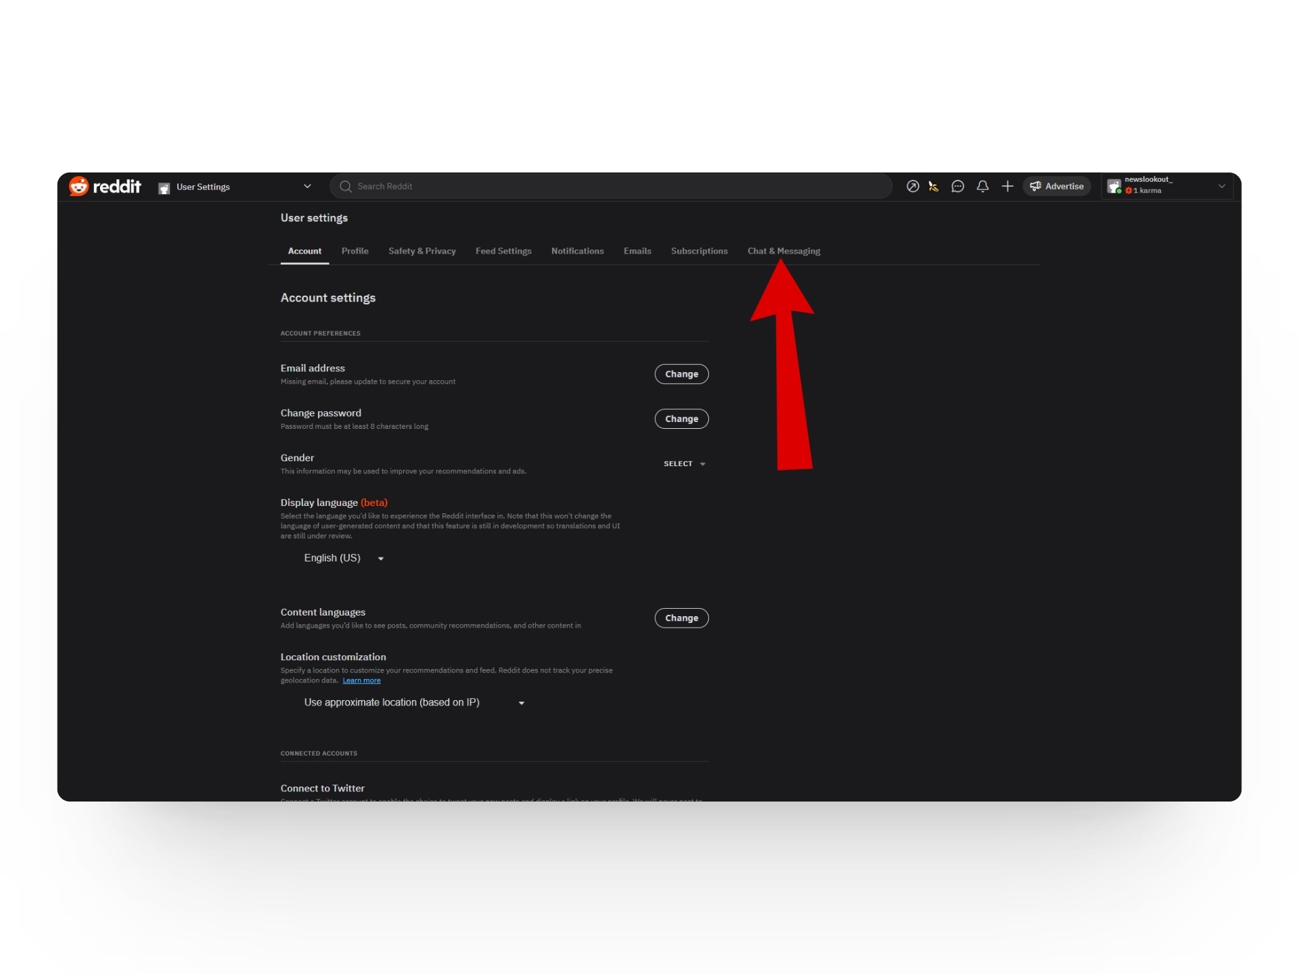Expand the English (US) language dropdown
Viewport: 1299px width, 974px height.
(x=344, y=558)
